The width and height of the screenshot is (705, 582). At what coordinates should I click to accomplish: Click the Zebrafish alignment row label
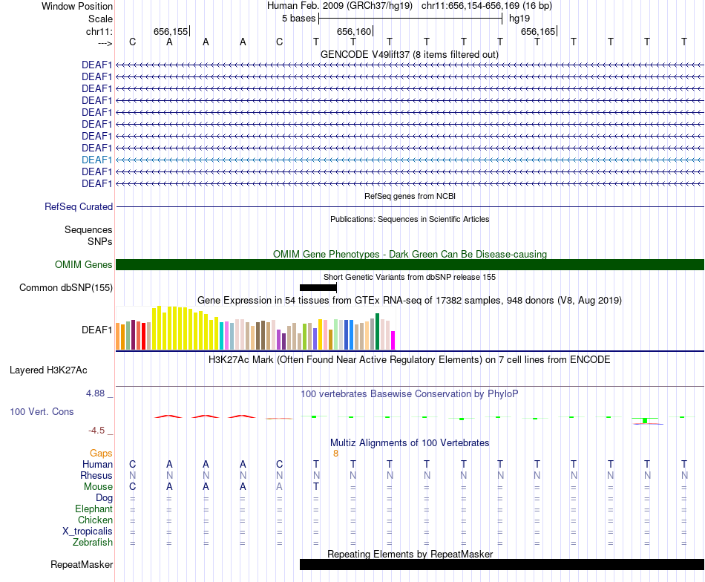[x=93, y=543]
